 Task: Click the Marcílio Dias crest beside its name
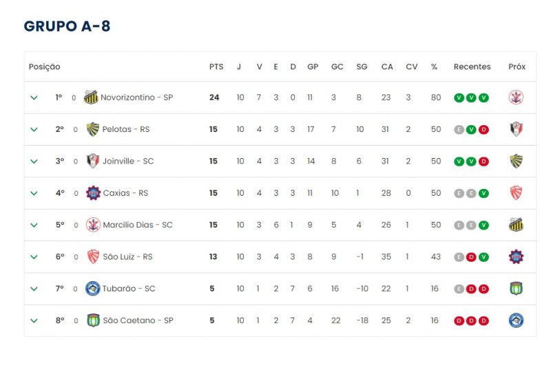(x=92, y=225)
